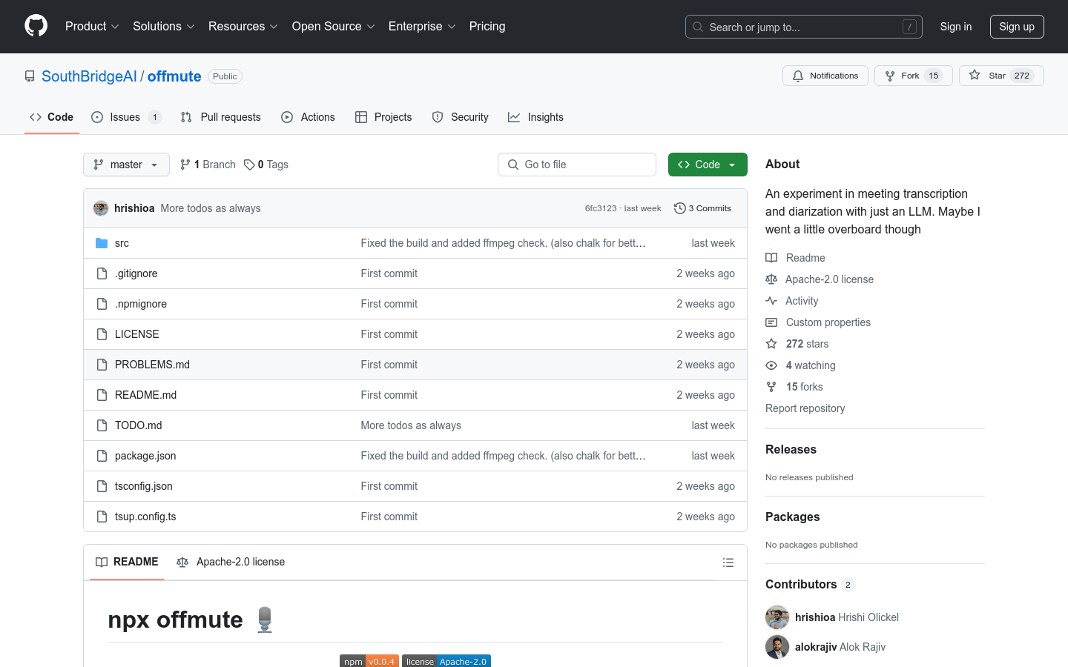
Task: Click the Notifications bell button
Action: tap(825, 76)
